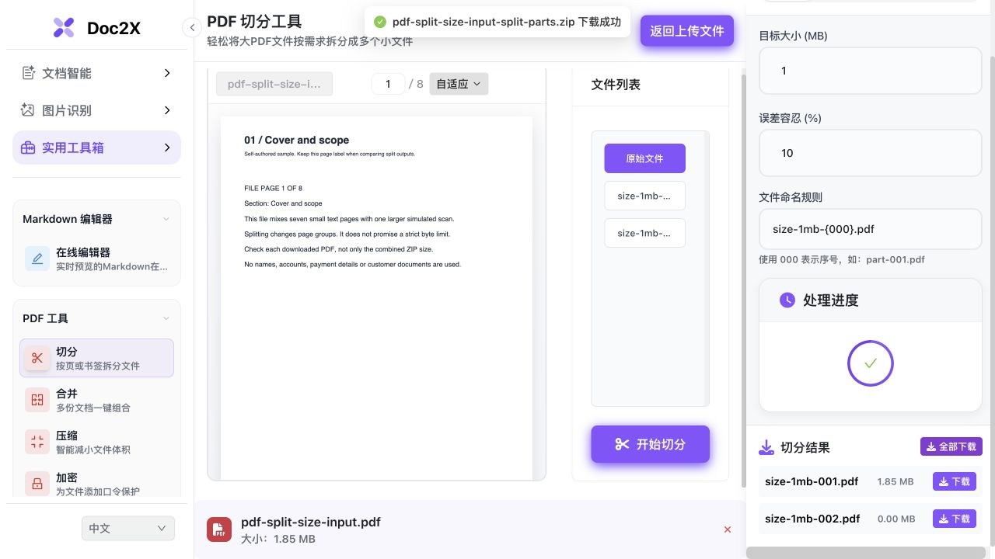This screenshot has width=995, height=559.
Task: Download size-1mb-001.pdf
Action: [954, 481]
